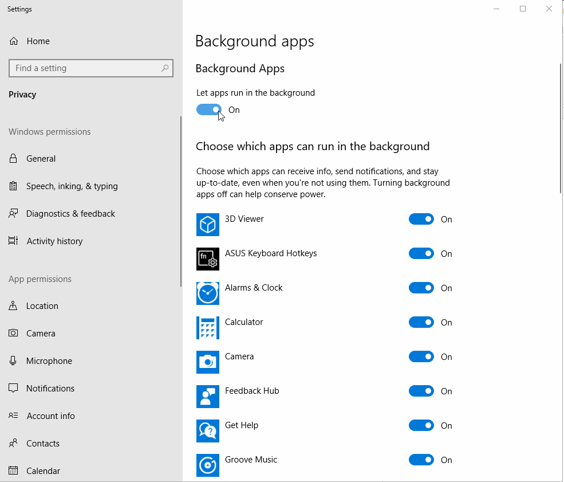The height and width of the screenshot is (482, 564).
Task: Disable Camera app background toggle
Action: [x=421, y=356]
